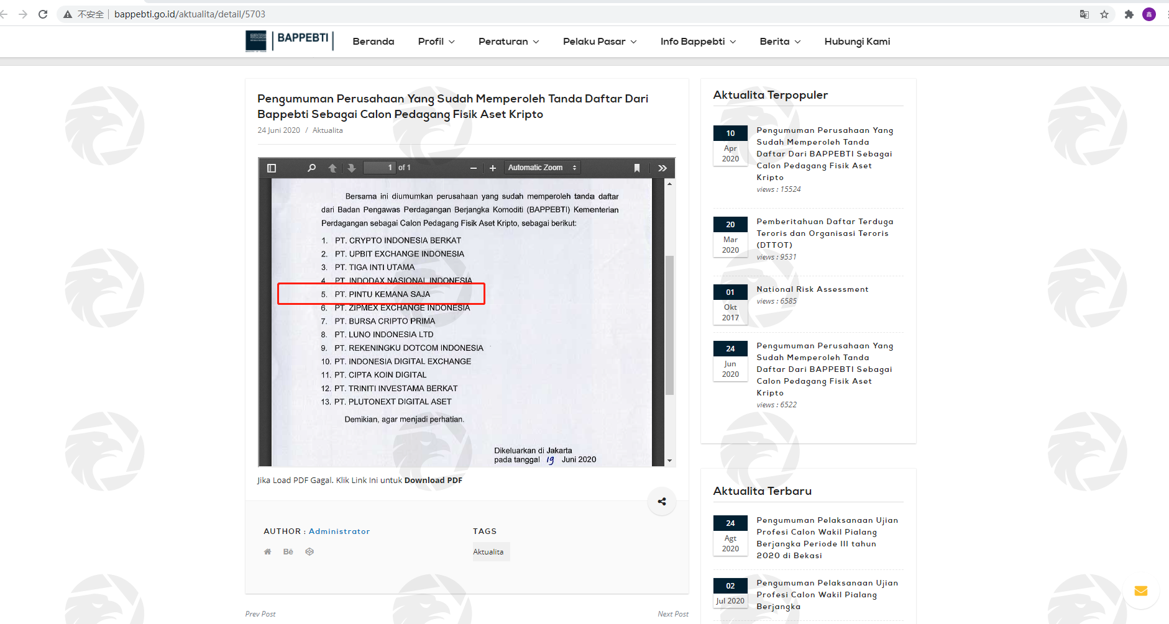Screen dimensions: 1169x624
Task: Click the Aktualita Terpopuler heading
Action: pyautogui.click(x=770, y=95)
